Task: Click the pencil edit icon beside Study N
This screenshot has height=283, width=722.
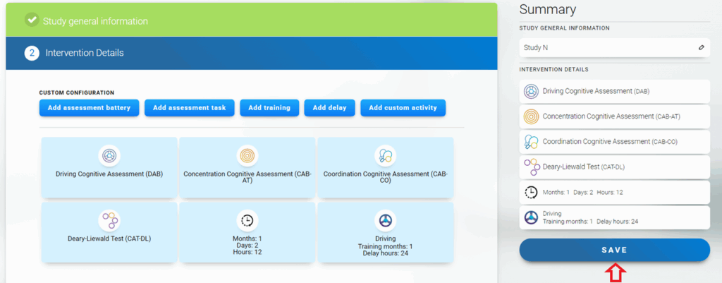Action: pos(701,47)
